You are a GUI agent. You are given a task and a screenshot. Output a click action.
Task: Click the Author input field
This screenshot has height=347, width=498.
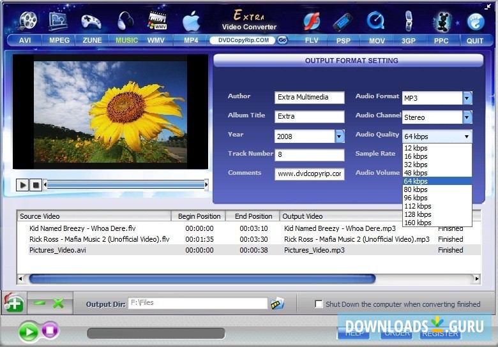pos(310,97)
